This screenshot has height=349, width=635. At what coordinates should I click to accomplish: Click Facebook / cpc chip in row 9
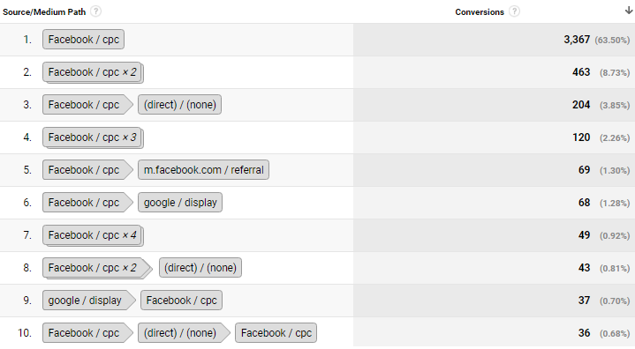[x=181, y=301]
